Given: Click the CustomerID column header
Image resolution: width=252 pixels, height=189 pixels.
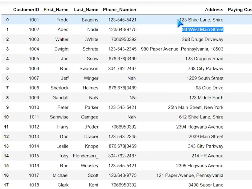Looking at the screenshot, I should click(x=26, y=10).
